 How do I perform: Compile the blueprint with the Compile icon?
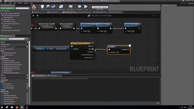(34, 7)
